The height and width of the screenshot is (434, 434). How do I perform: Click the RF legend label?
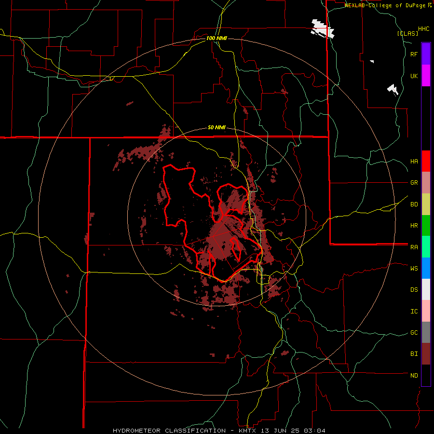(414, 54)
